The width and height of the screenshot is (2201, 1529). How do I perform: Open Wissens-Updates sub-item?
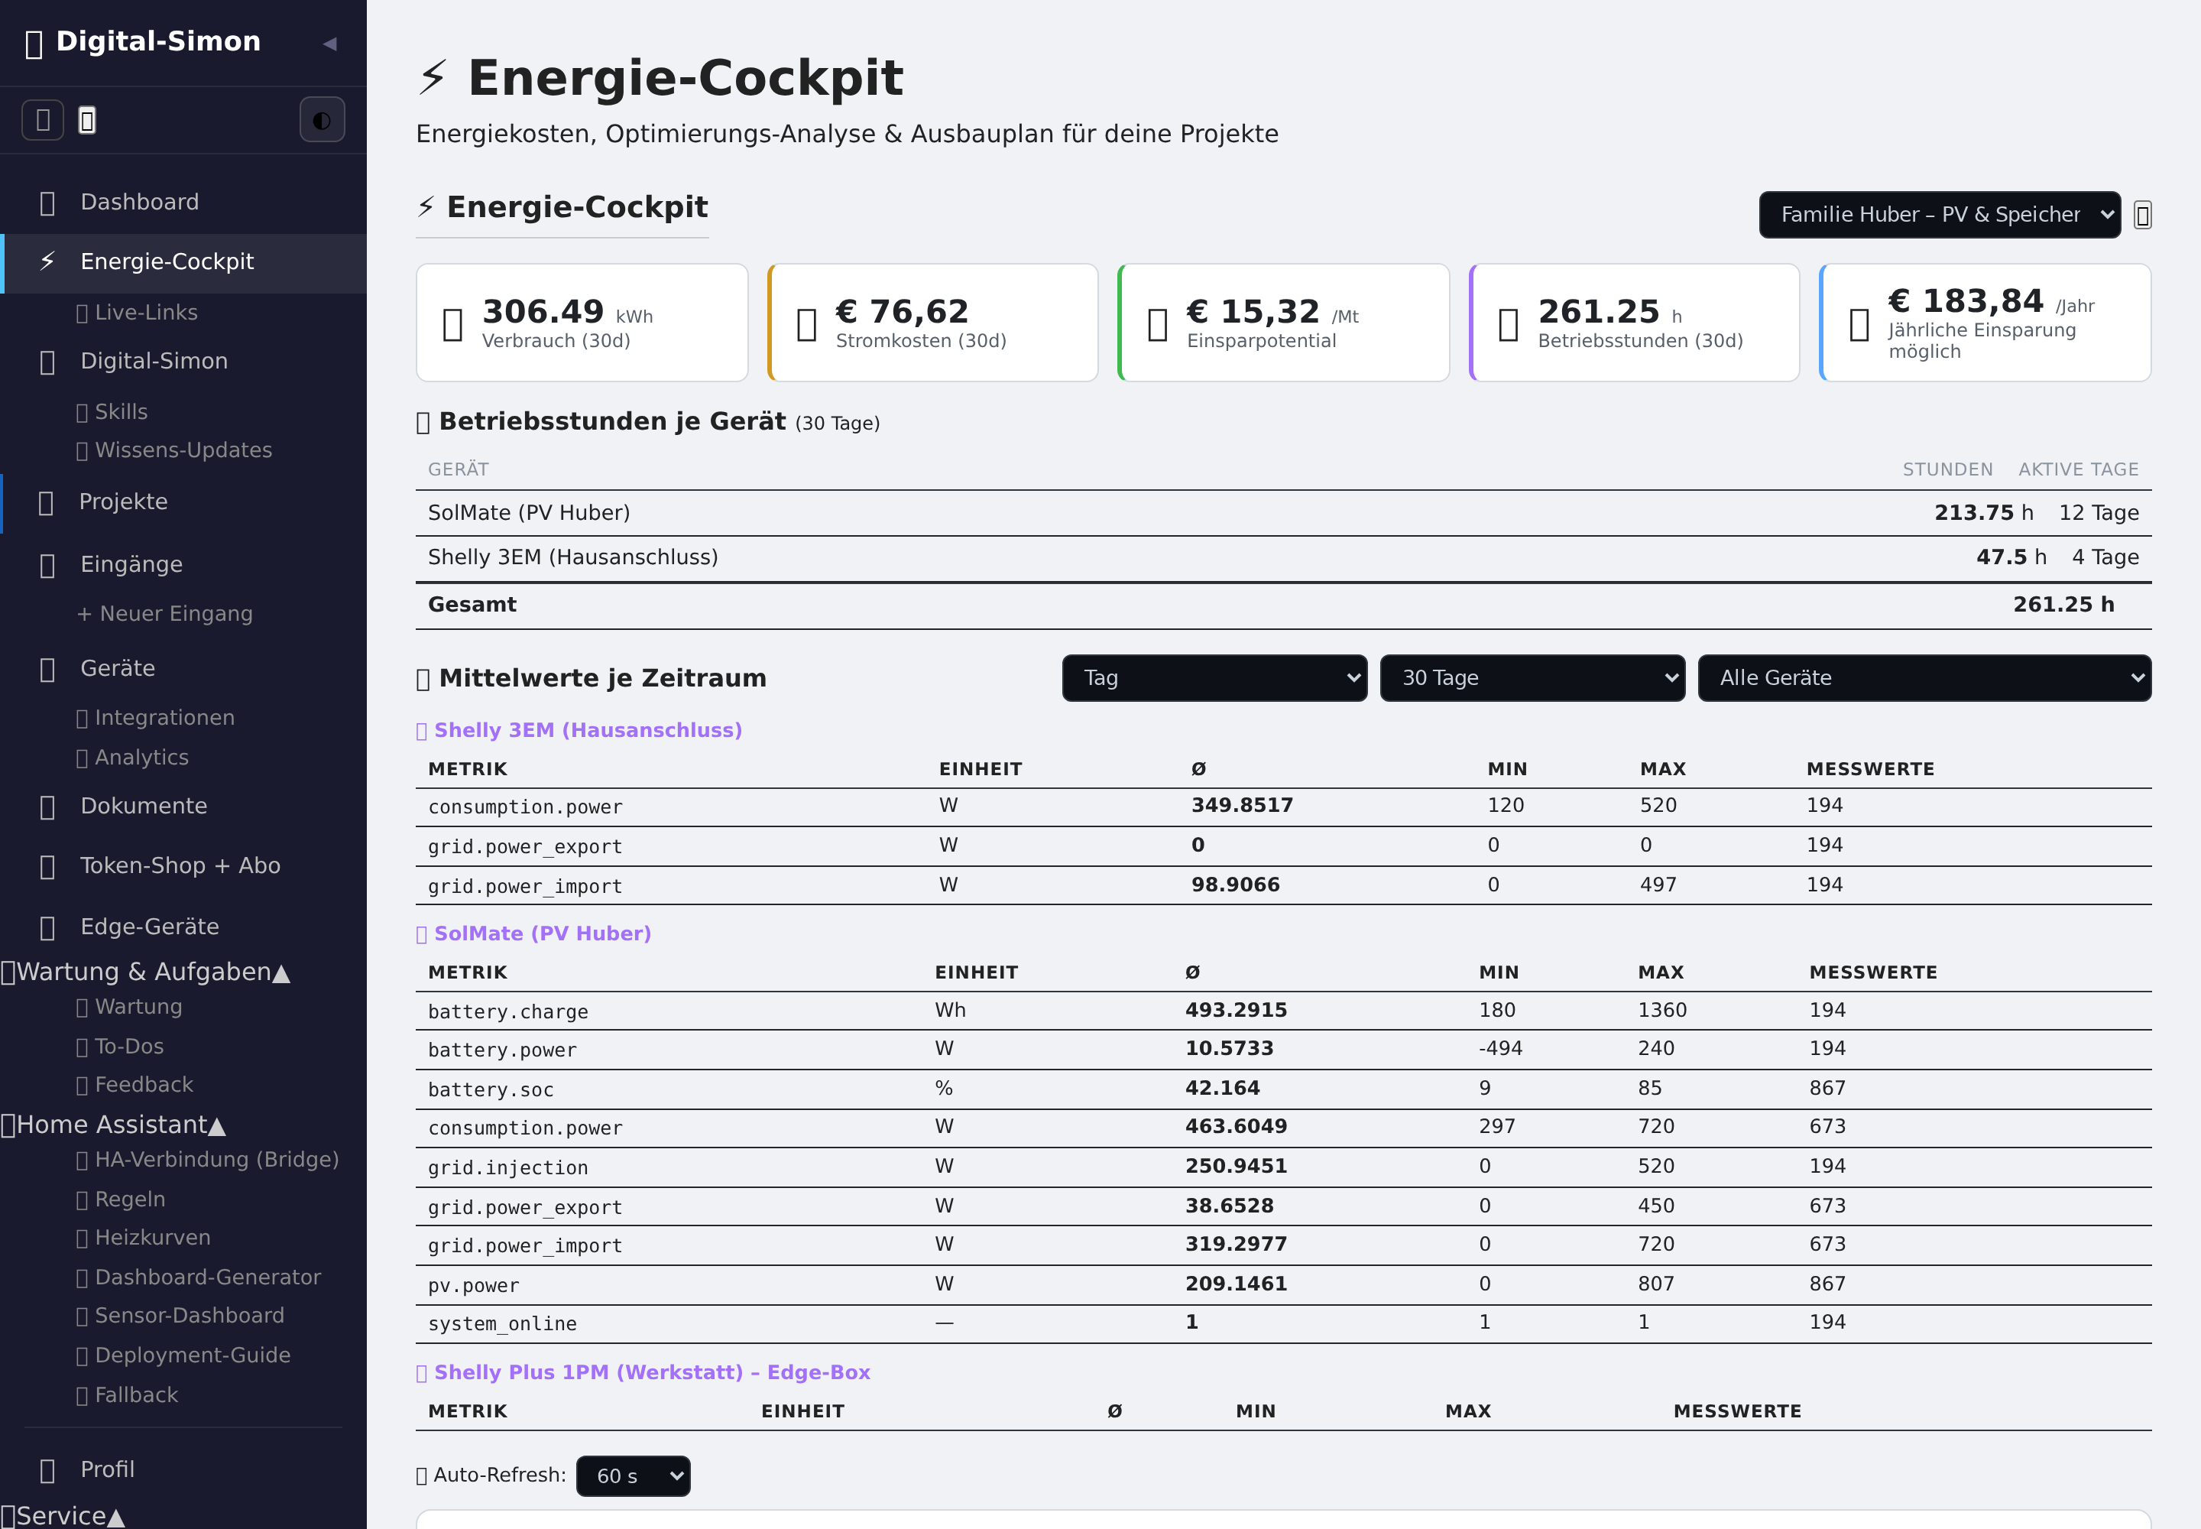(174, 450)
